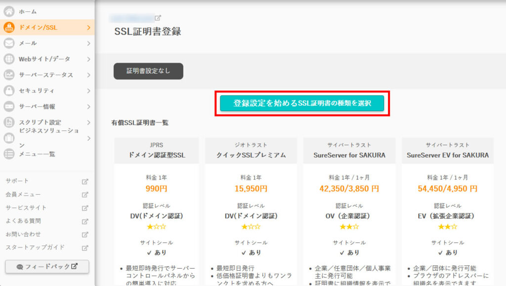Viewport: 506px width, 286px height.
Task: Open スクリプト設定 via its pencil icon
Action: coord(10,122)
